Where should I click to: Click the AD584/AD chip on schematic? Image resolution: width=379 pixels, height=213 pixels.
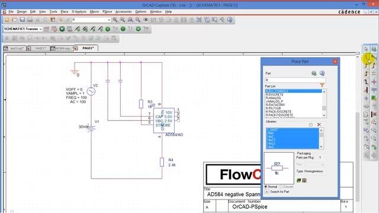point(163,120)
